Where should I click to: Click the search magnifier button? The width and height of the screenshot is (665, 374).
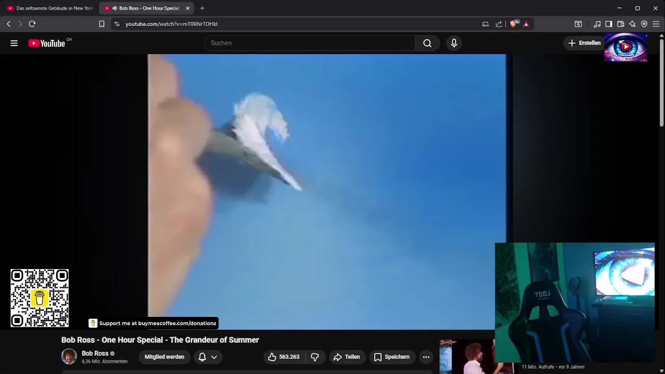427,43
